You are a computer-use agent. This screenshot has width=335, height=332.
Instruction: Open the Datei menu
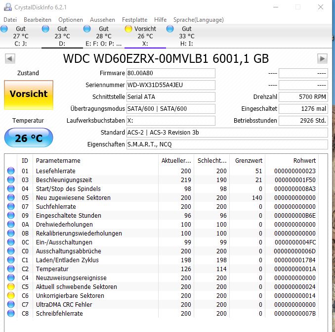[10, 20]
